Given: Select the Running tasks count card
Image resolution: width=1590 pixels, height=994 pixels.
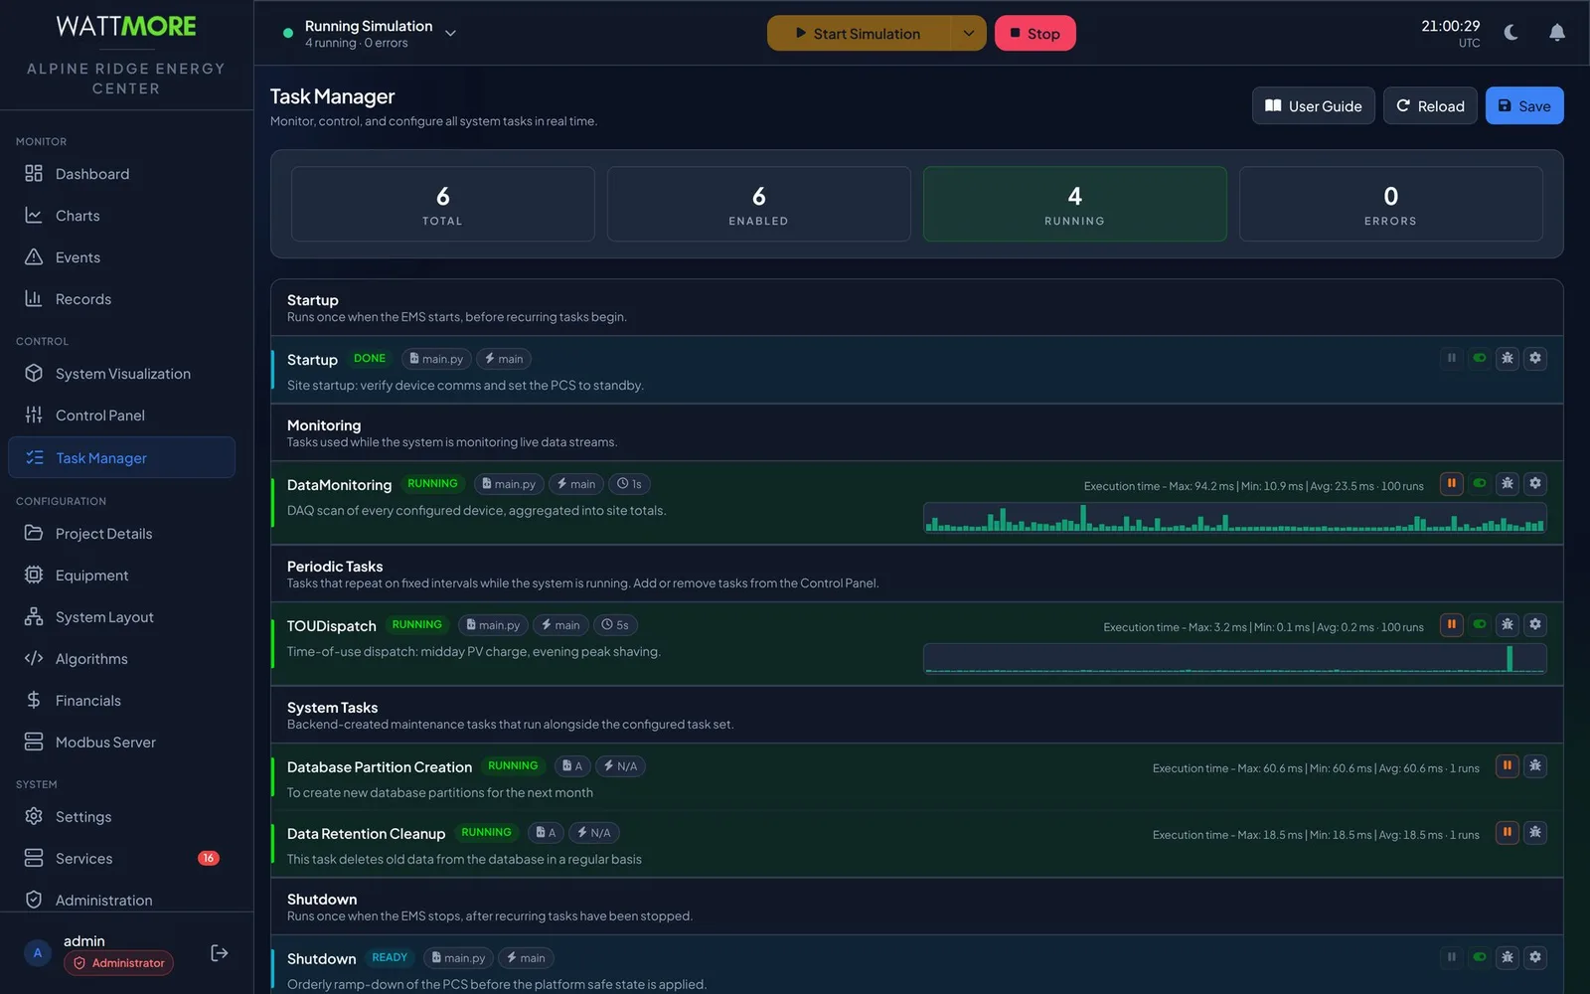Looking at the screenshot, I should click(x=1074, y=204).
